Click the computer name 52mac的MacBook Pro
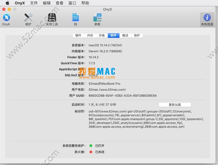 coord(104,84)
